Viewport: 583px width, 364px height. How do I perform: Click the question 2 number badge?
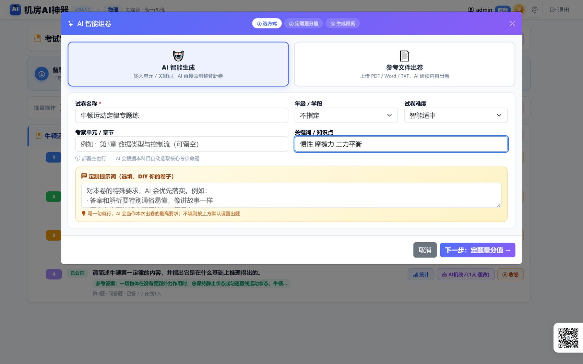[54, 196]
